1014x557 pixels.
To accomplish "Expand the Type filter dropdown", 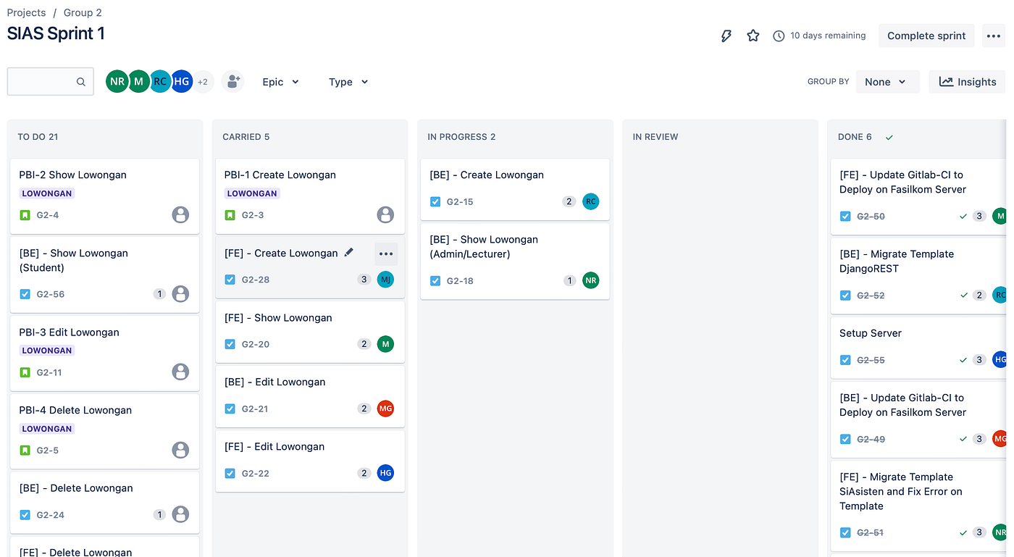I will (x=348, y=82).
